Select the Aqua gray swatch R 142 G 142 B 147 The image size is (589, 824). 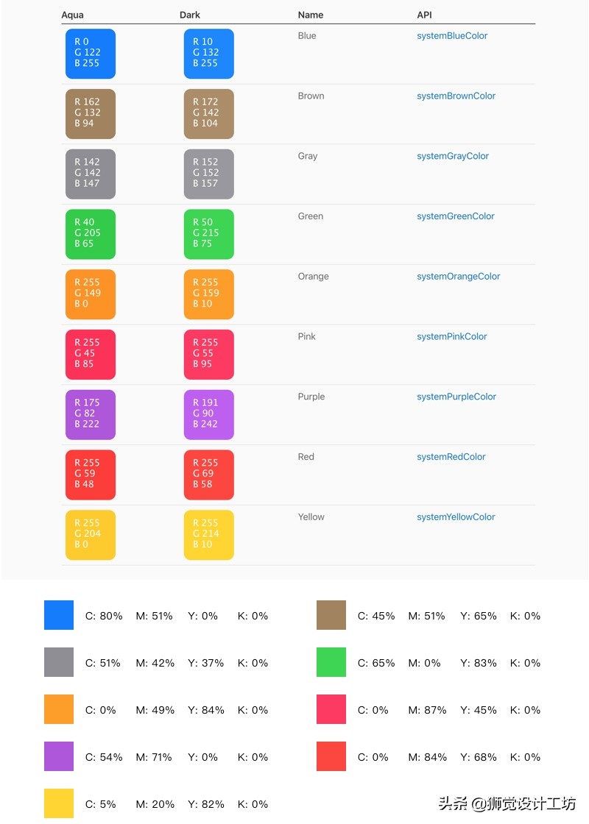coord(91,174)
